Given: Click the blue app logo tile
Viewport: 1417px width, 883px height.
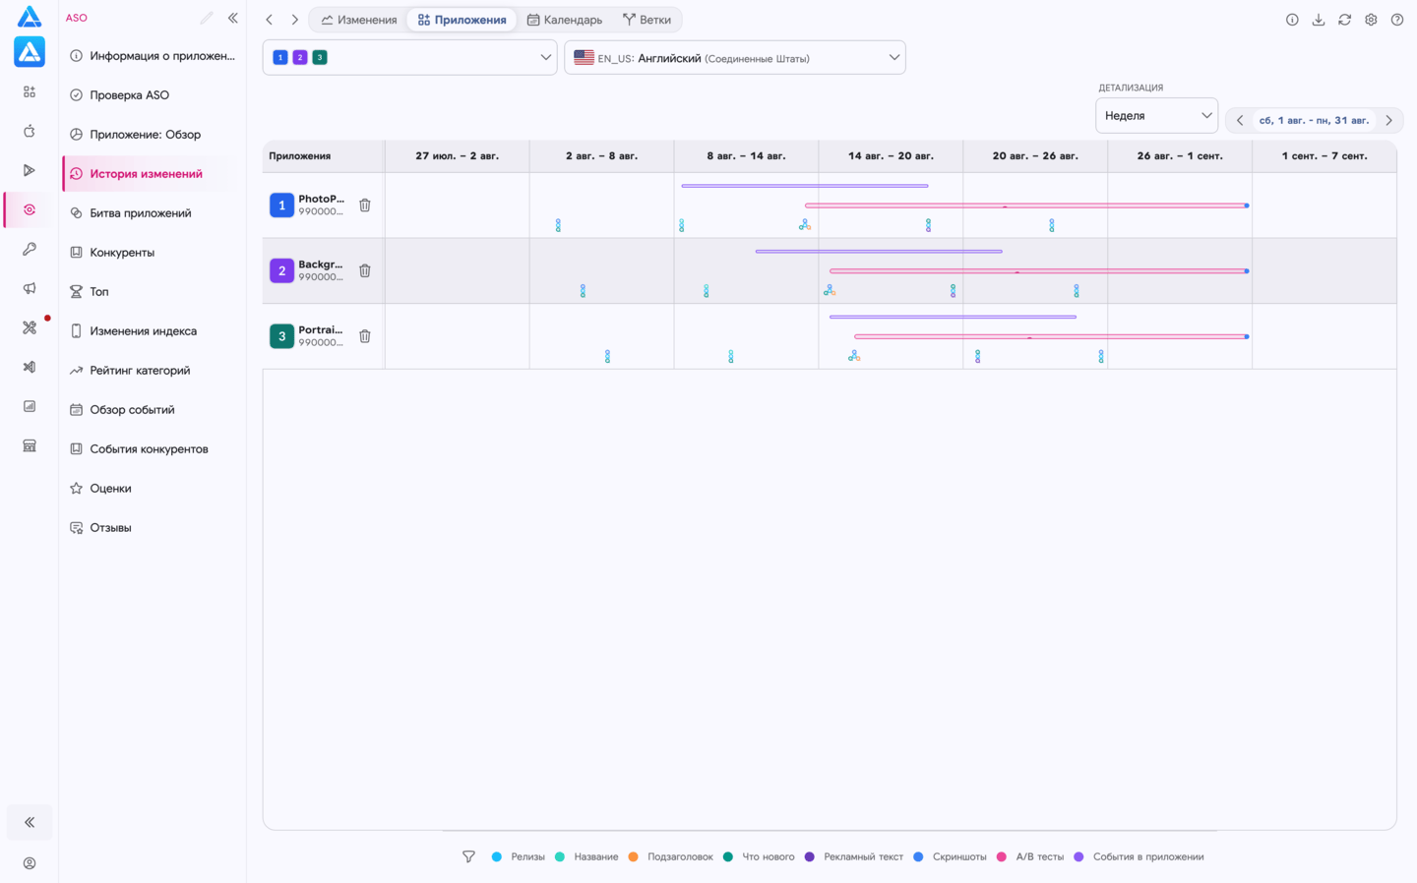Looking at the screenshot, I should pos(30,52).
